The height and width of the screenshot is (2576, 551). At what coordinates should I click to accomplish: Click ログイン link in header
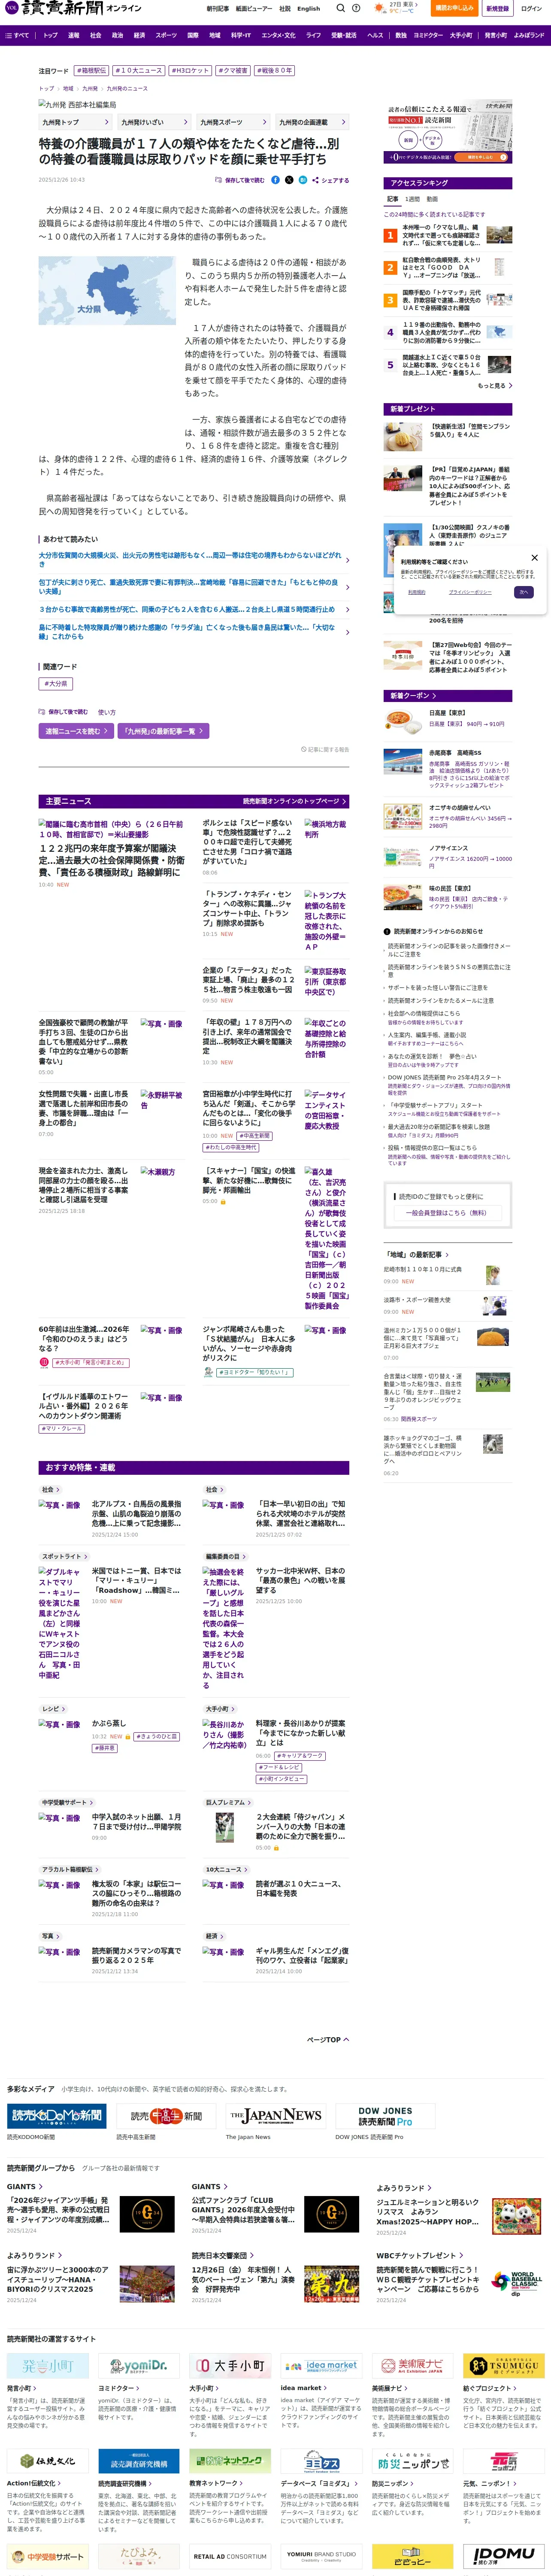point(531,8)
